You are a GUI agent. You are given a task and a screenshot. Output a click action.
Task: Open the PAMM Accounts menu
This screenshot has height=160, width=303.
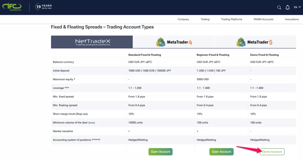click(x=263, y=19)
